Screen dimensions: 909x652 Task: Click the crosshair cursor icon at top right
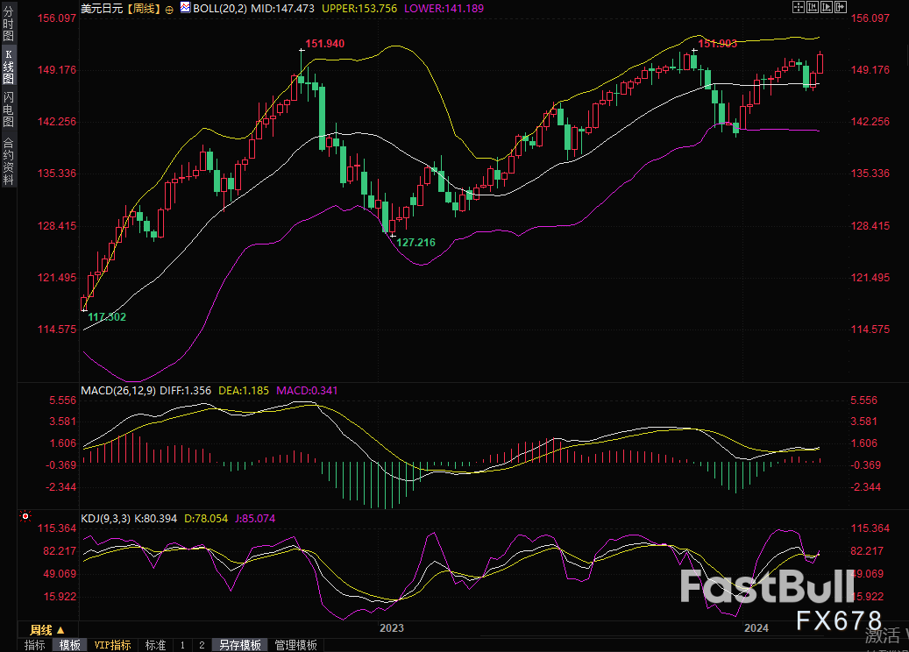799,7
